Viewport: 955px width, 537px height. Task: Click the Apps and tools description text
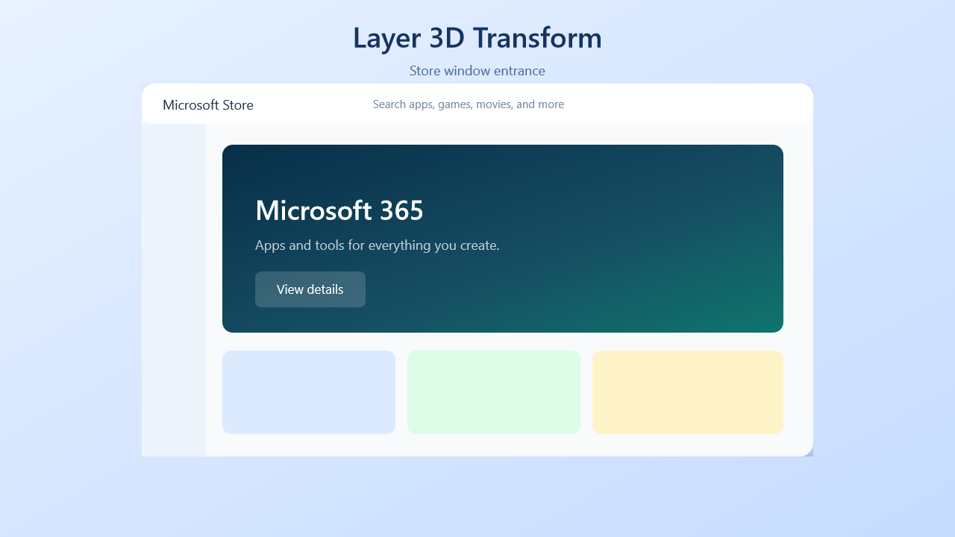tap(378, 245)
